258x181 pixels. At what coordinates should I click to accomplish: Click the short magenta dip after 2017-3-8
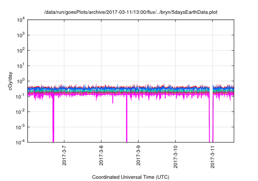coord(113,99)
